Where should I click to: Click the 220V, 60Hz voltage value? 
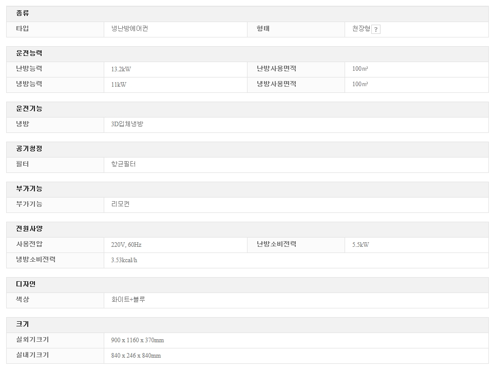click(126, 245)
